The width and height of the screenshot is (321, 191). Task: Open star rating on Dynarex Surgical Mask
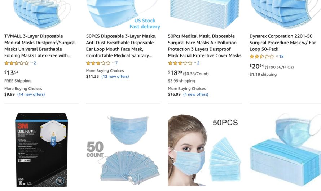(x=261, y=57)
